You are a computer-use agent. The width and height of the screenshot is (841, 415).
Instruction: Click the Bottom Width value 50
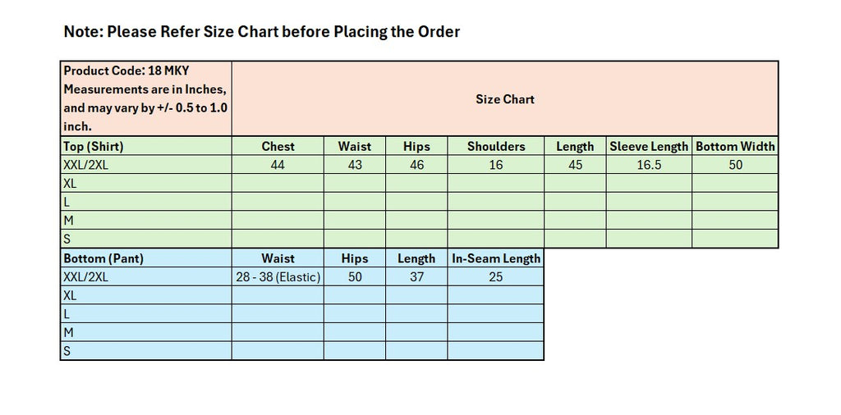click(735, 165)
